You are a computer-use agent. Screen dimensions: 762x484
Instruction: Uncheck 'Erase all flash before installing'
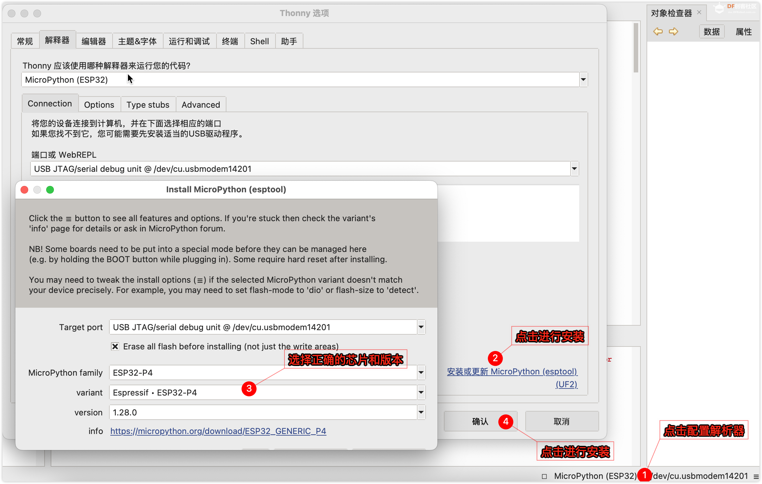[115, 346]
